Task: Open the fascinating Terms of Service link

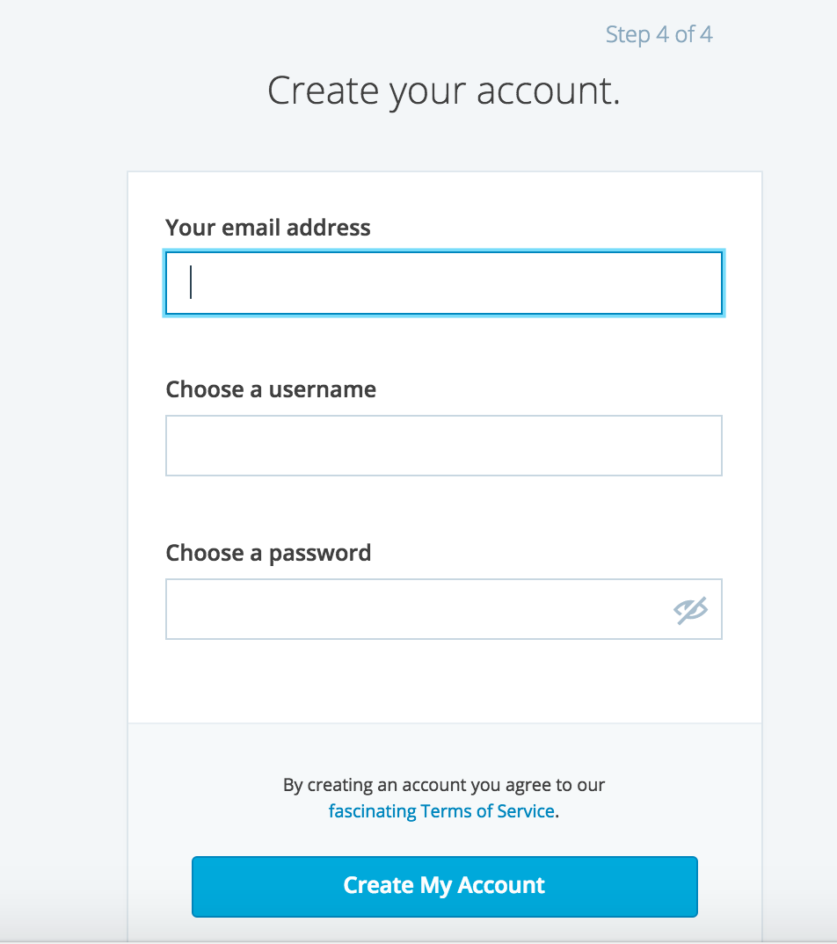Action: (441, 811)
